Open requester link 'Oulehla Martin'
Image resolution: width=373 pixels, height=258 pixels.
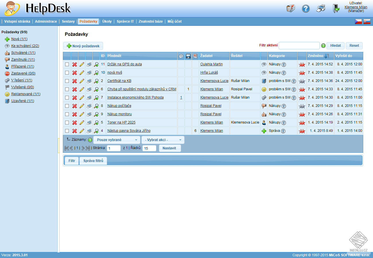pyautogui.click(x=211, y=64)
